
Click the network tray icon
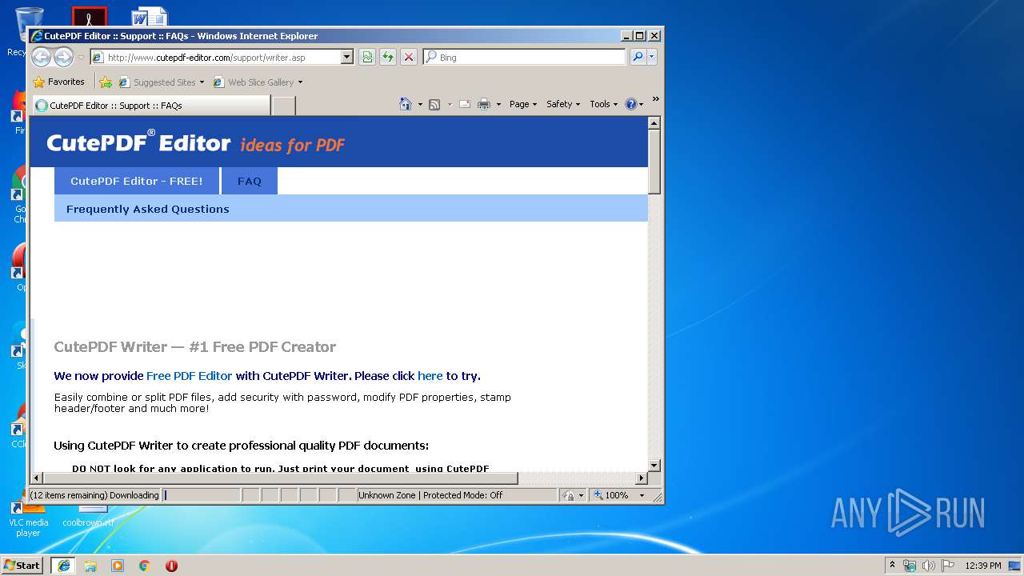pyautogui.click(x=910, y=566)
